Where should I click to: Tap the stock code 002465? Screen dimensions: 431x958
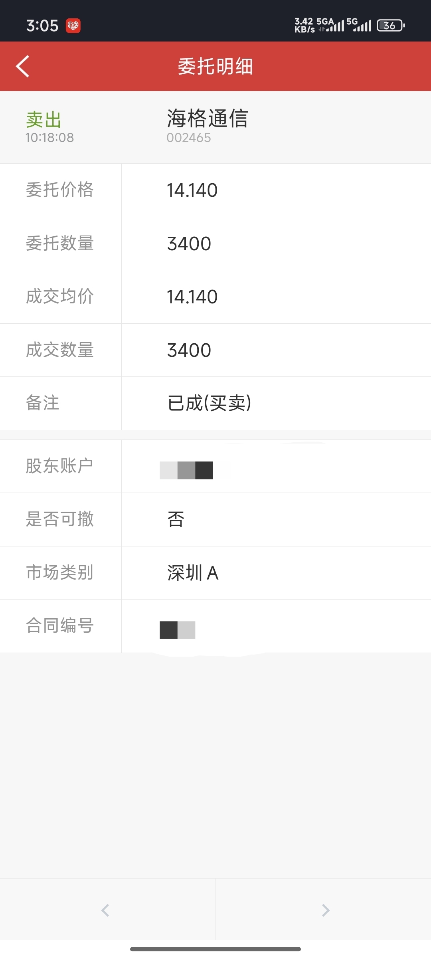pyautogui.click(x=189, y=138)
